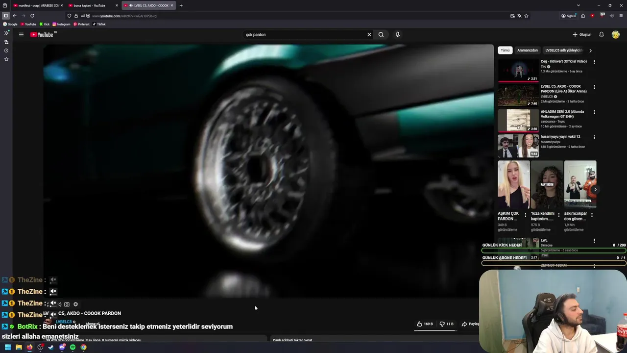Click the YouTube logo to go home
The image size is (627, 353).
pos(43,34)
